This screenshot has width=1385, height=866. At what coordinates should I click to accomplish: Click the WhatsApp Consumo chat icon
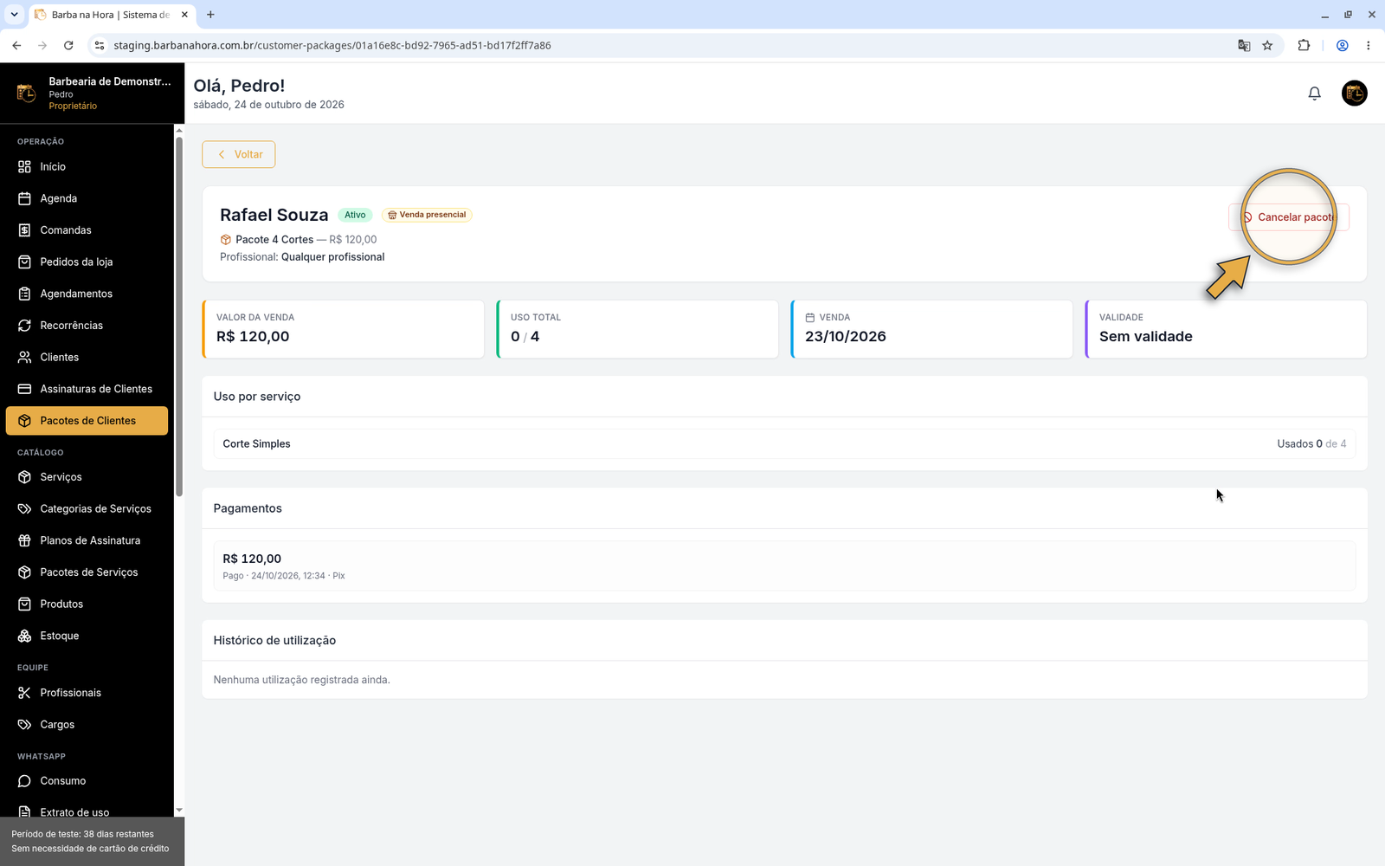pos(24,781)
